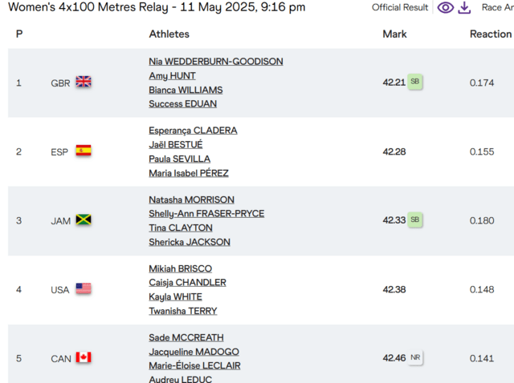Click the Mark column header

[394, 34]
